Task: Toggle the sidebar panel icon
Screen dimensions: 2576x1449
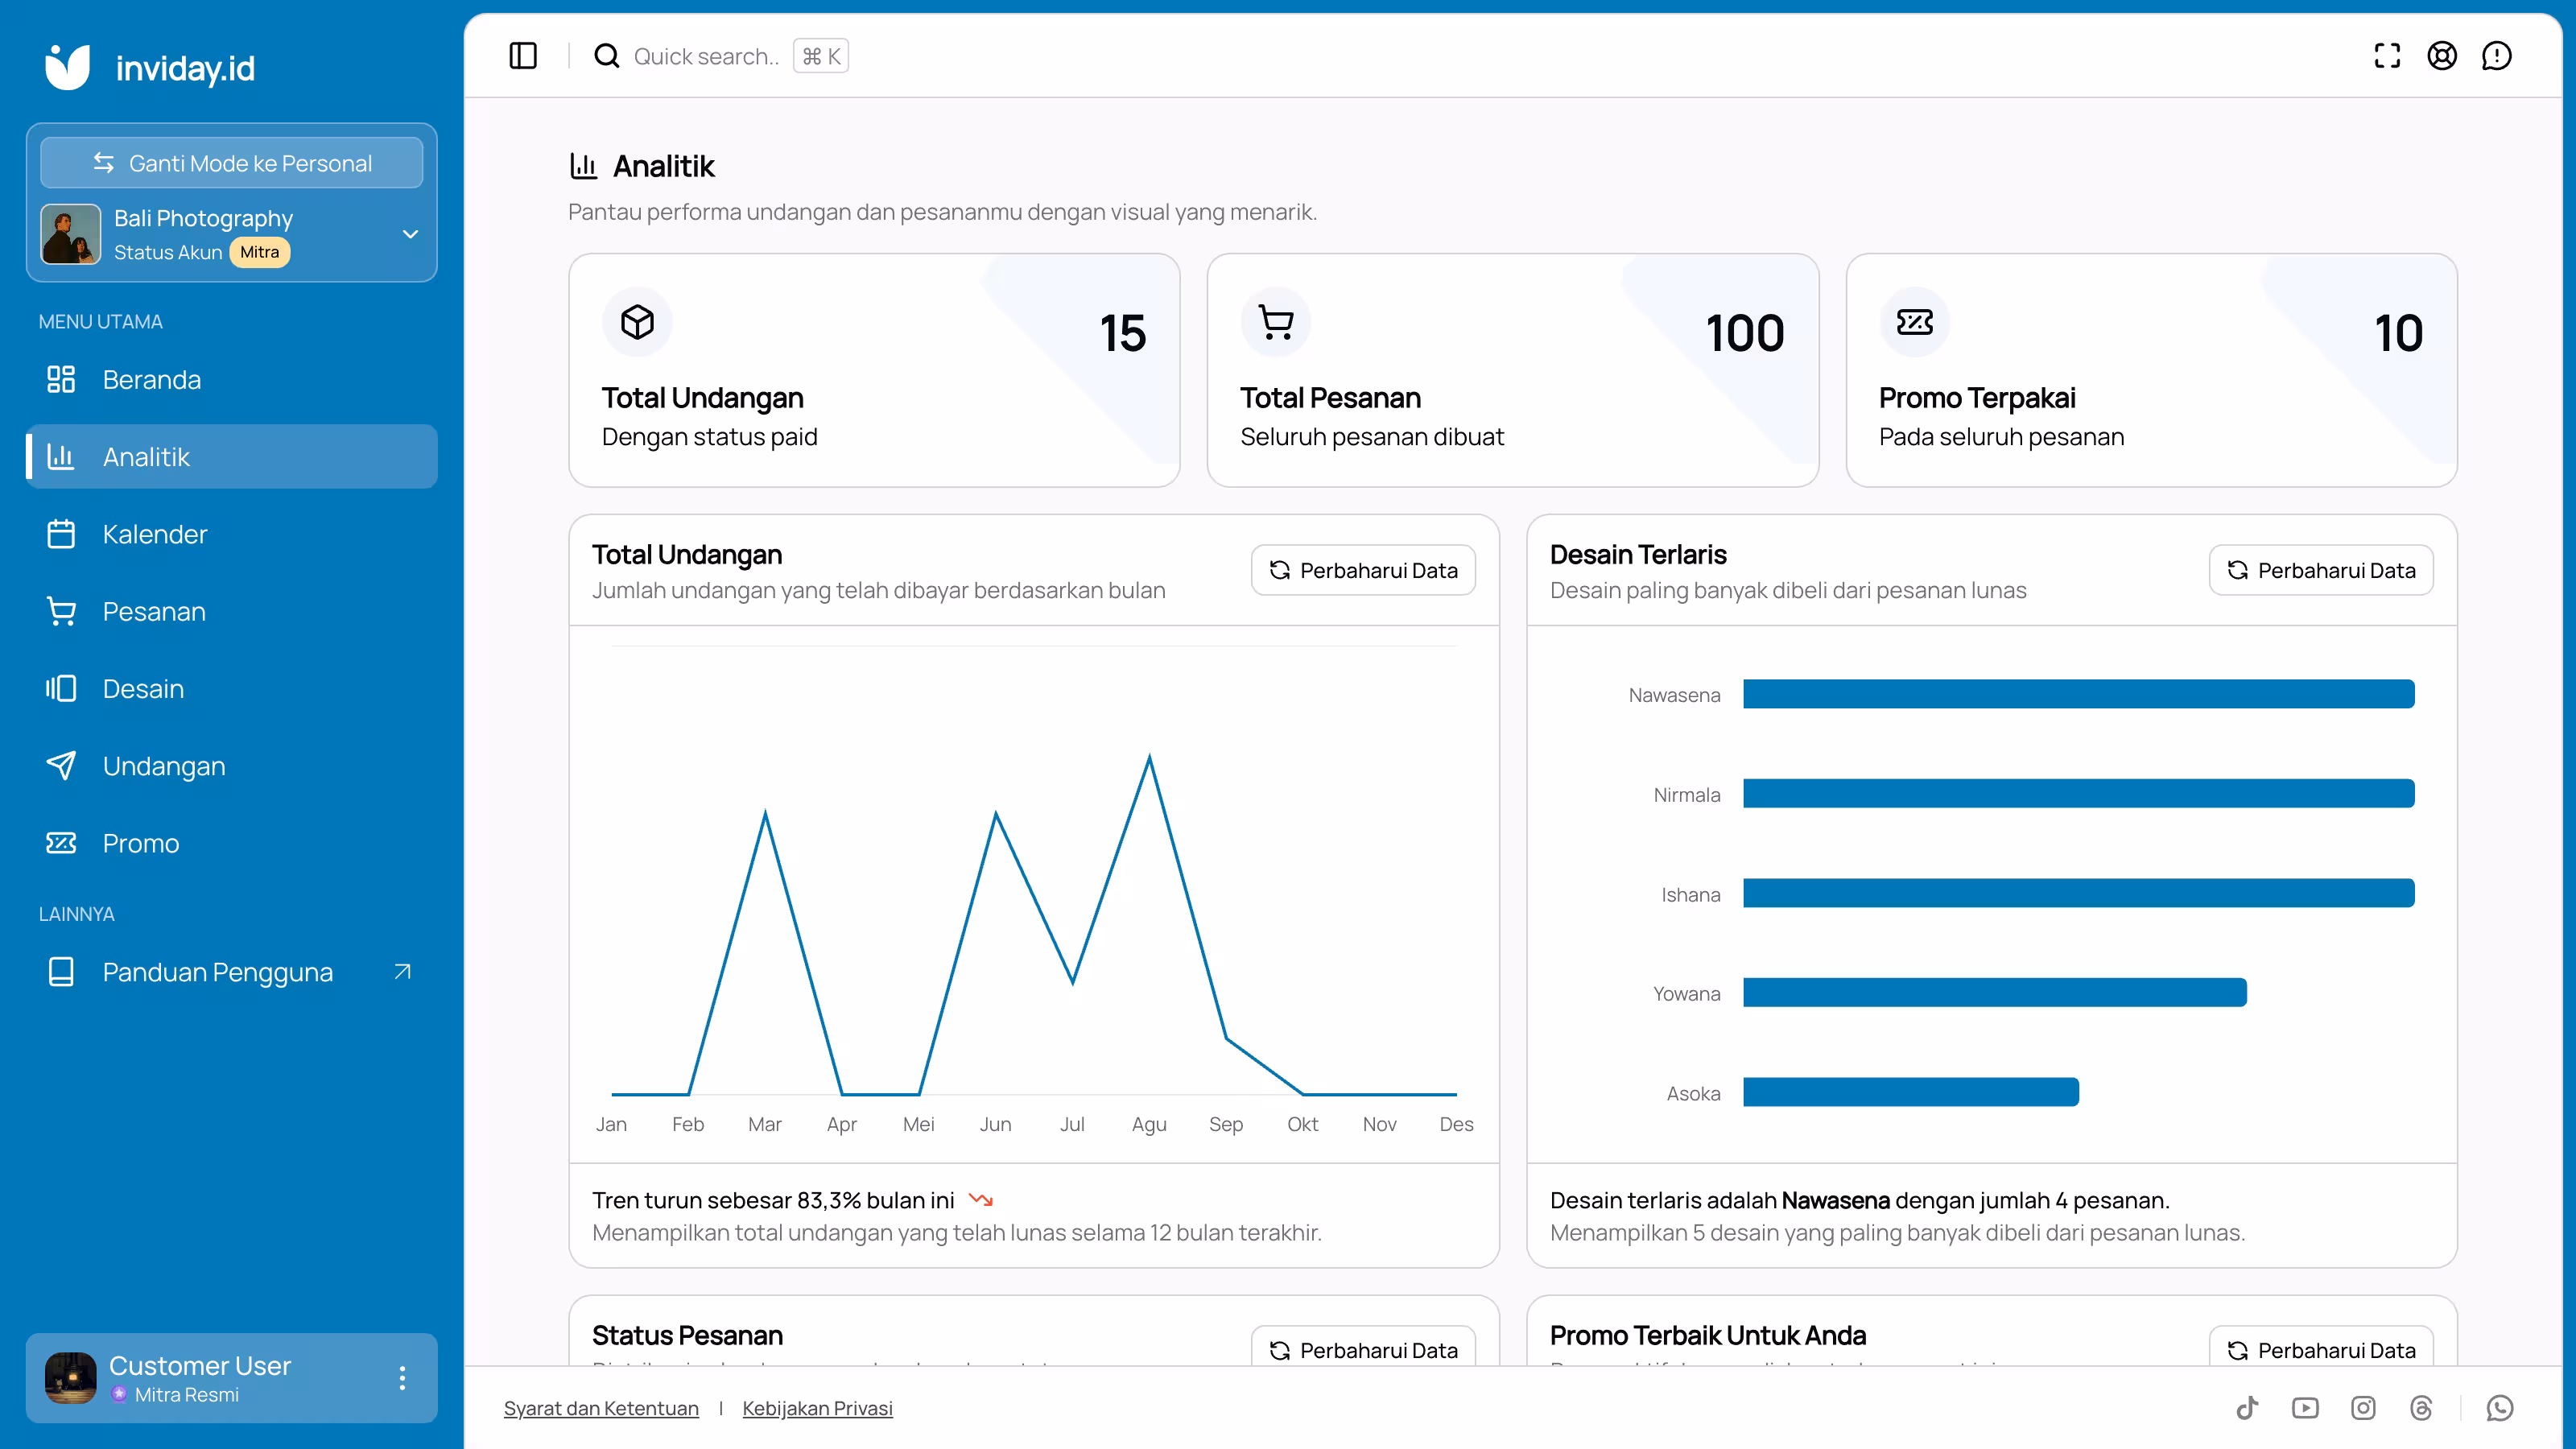Action: [x=523, y=56]
